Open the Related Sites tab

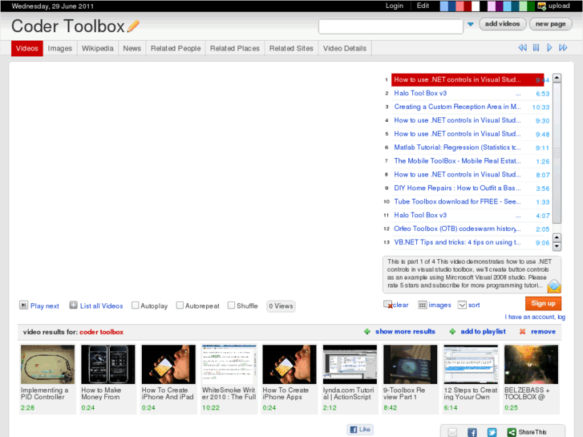click(291, 48)
